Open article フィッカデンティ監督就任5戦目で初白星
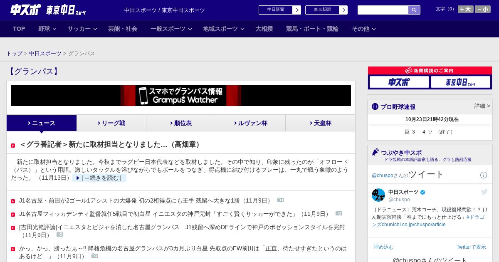This screenshot has height=262, width=499. (175, 214)
